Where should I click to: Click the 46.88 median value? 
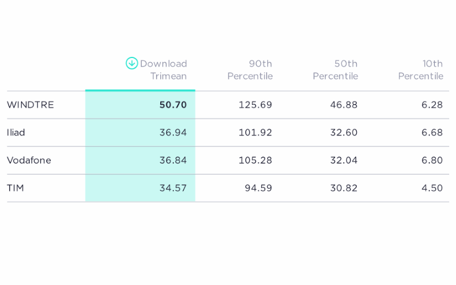[344, 105]
